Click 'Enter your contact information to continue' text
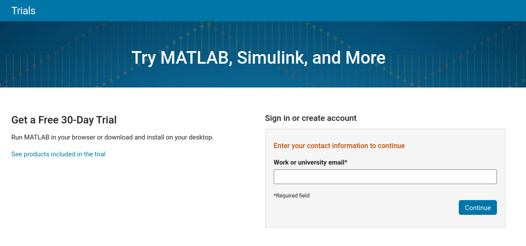Image resolution: width=526 pixels, height=246 pixels. tap(339, 146)
